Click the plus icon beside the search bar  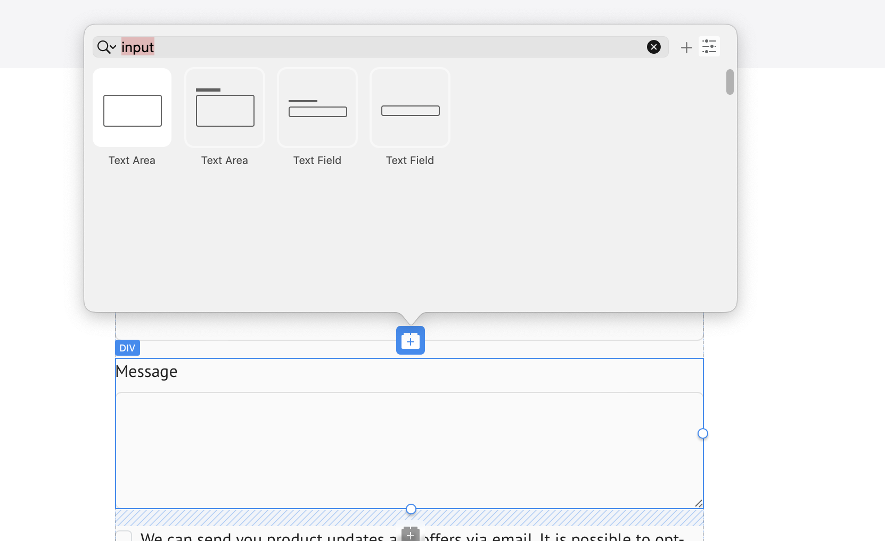[686, 47]
